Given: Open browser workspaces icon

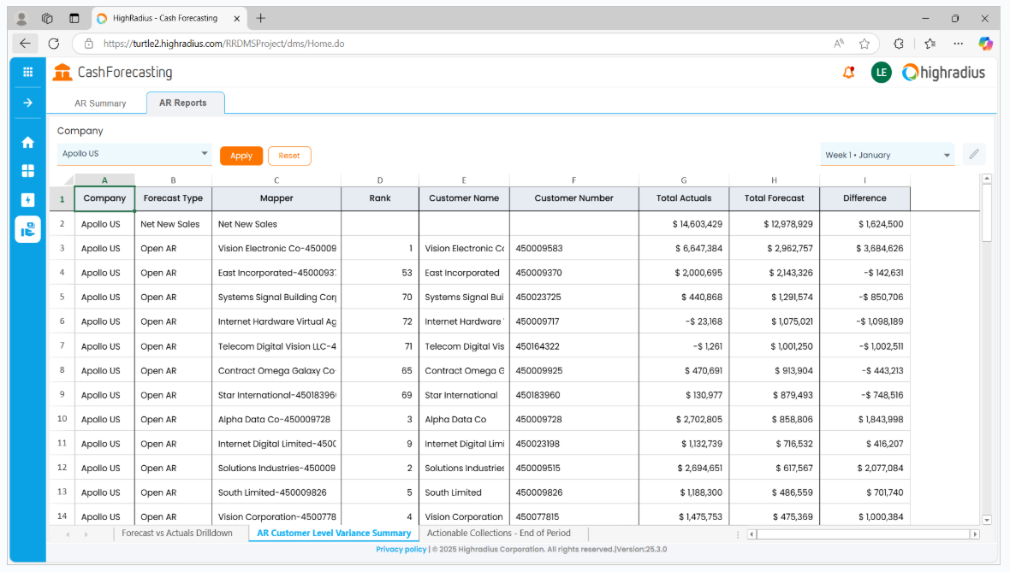Looking at the screenshot, I should (48, 19).
